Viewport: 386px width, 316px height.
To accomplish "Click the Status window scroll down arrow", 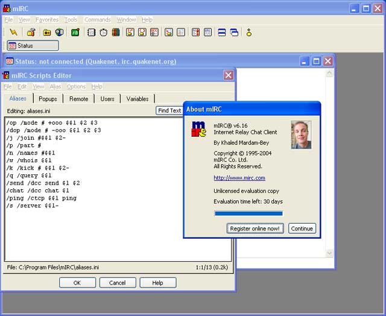I will point(330,253).
